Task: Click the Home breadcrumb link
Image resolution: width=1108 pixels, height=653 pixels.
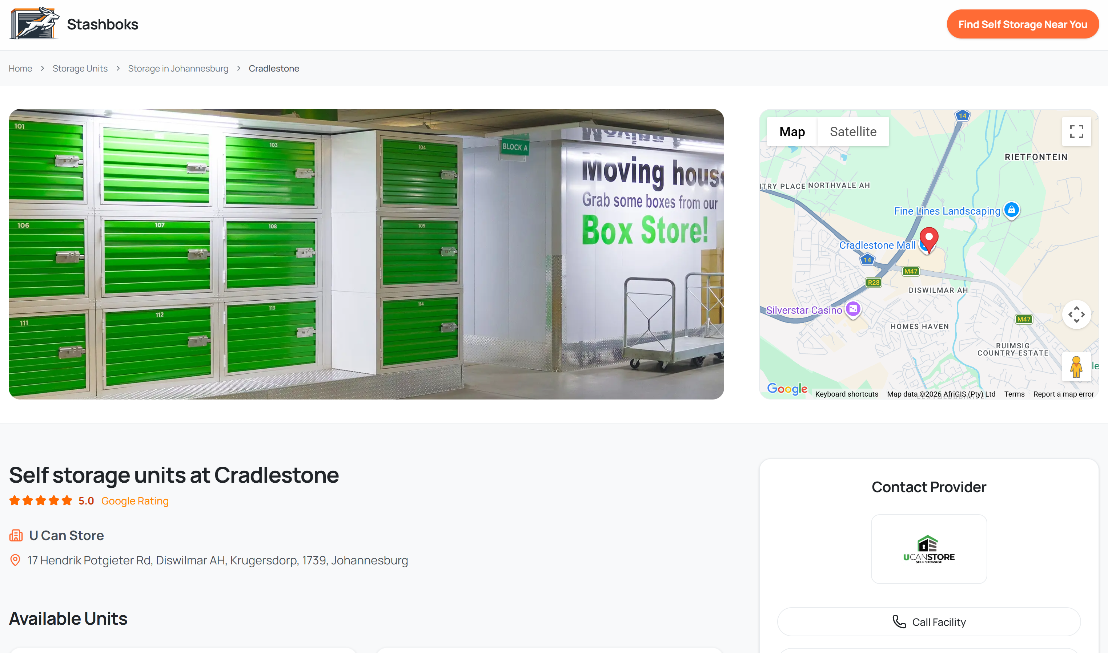Action: [20, 68]
